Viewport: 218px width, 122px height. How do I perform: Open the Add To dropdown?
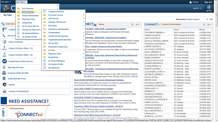[197, 8]
